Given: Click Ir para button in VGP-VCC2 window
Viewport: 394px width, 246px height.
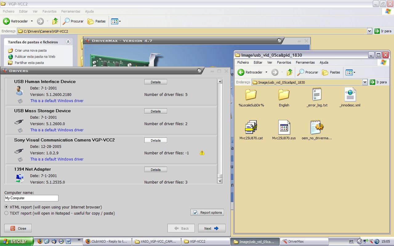Looking at the screenshot, I should tap(383, 31).
